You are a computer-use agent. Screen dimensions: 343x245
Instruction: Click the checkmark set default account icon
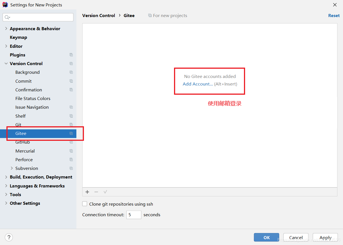tap(105, 192)
